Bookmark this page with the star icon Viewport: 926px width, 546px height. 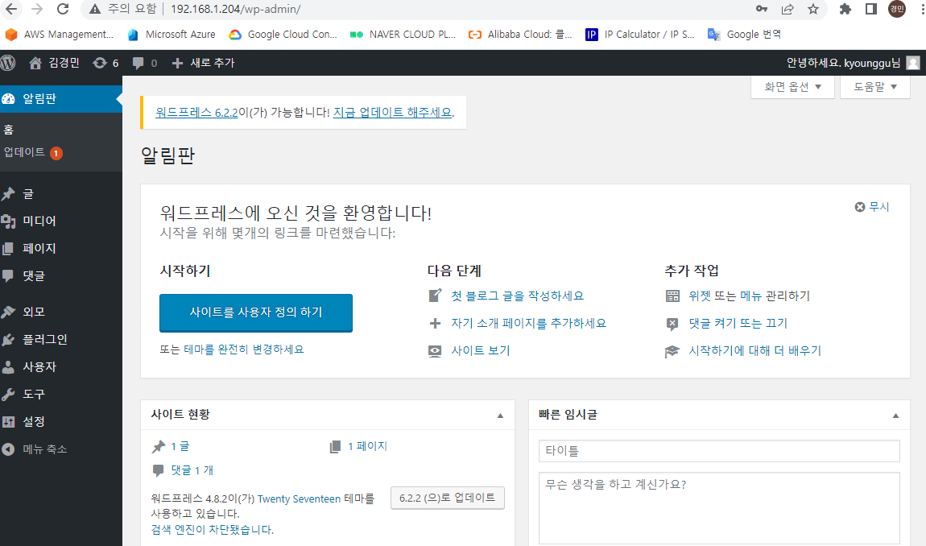tap(813, 9)
